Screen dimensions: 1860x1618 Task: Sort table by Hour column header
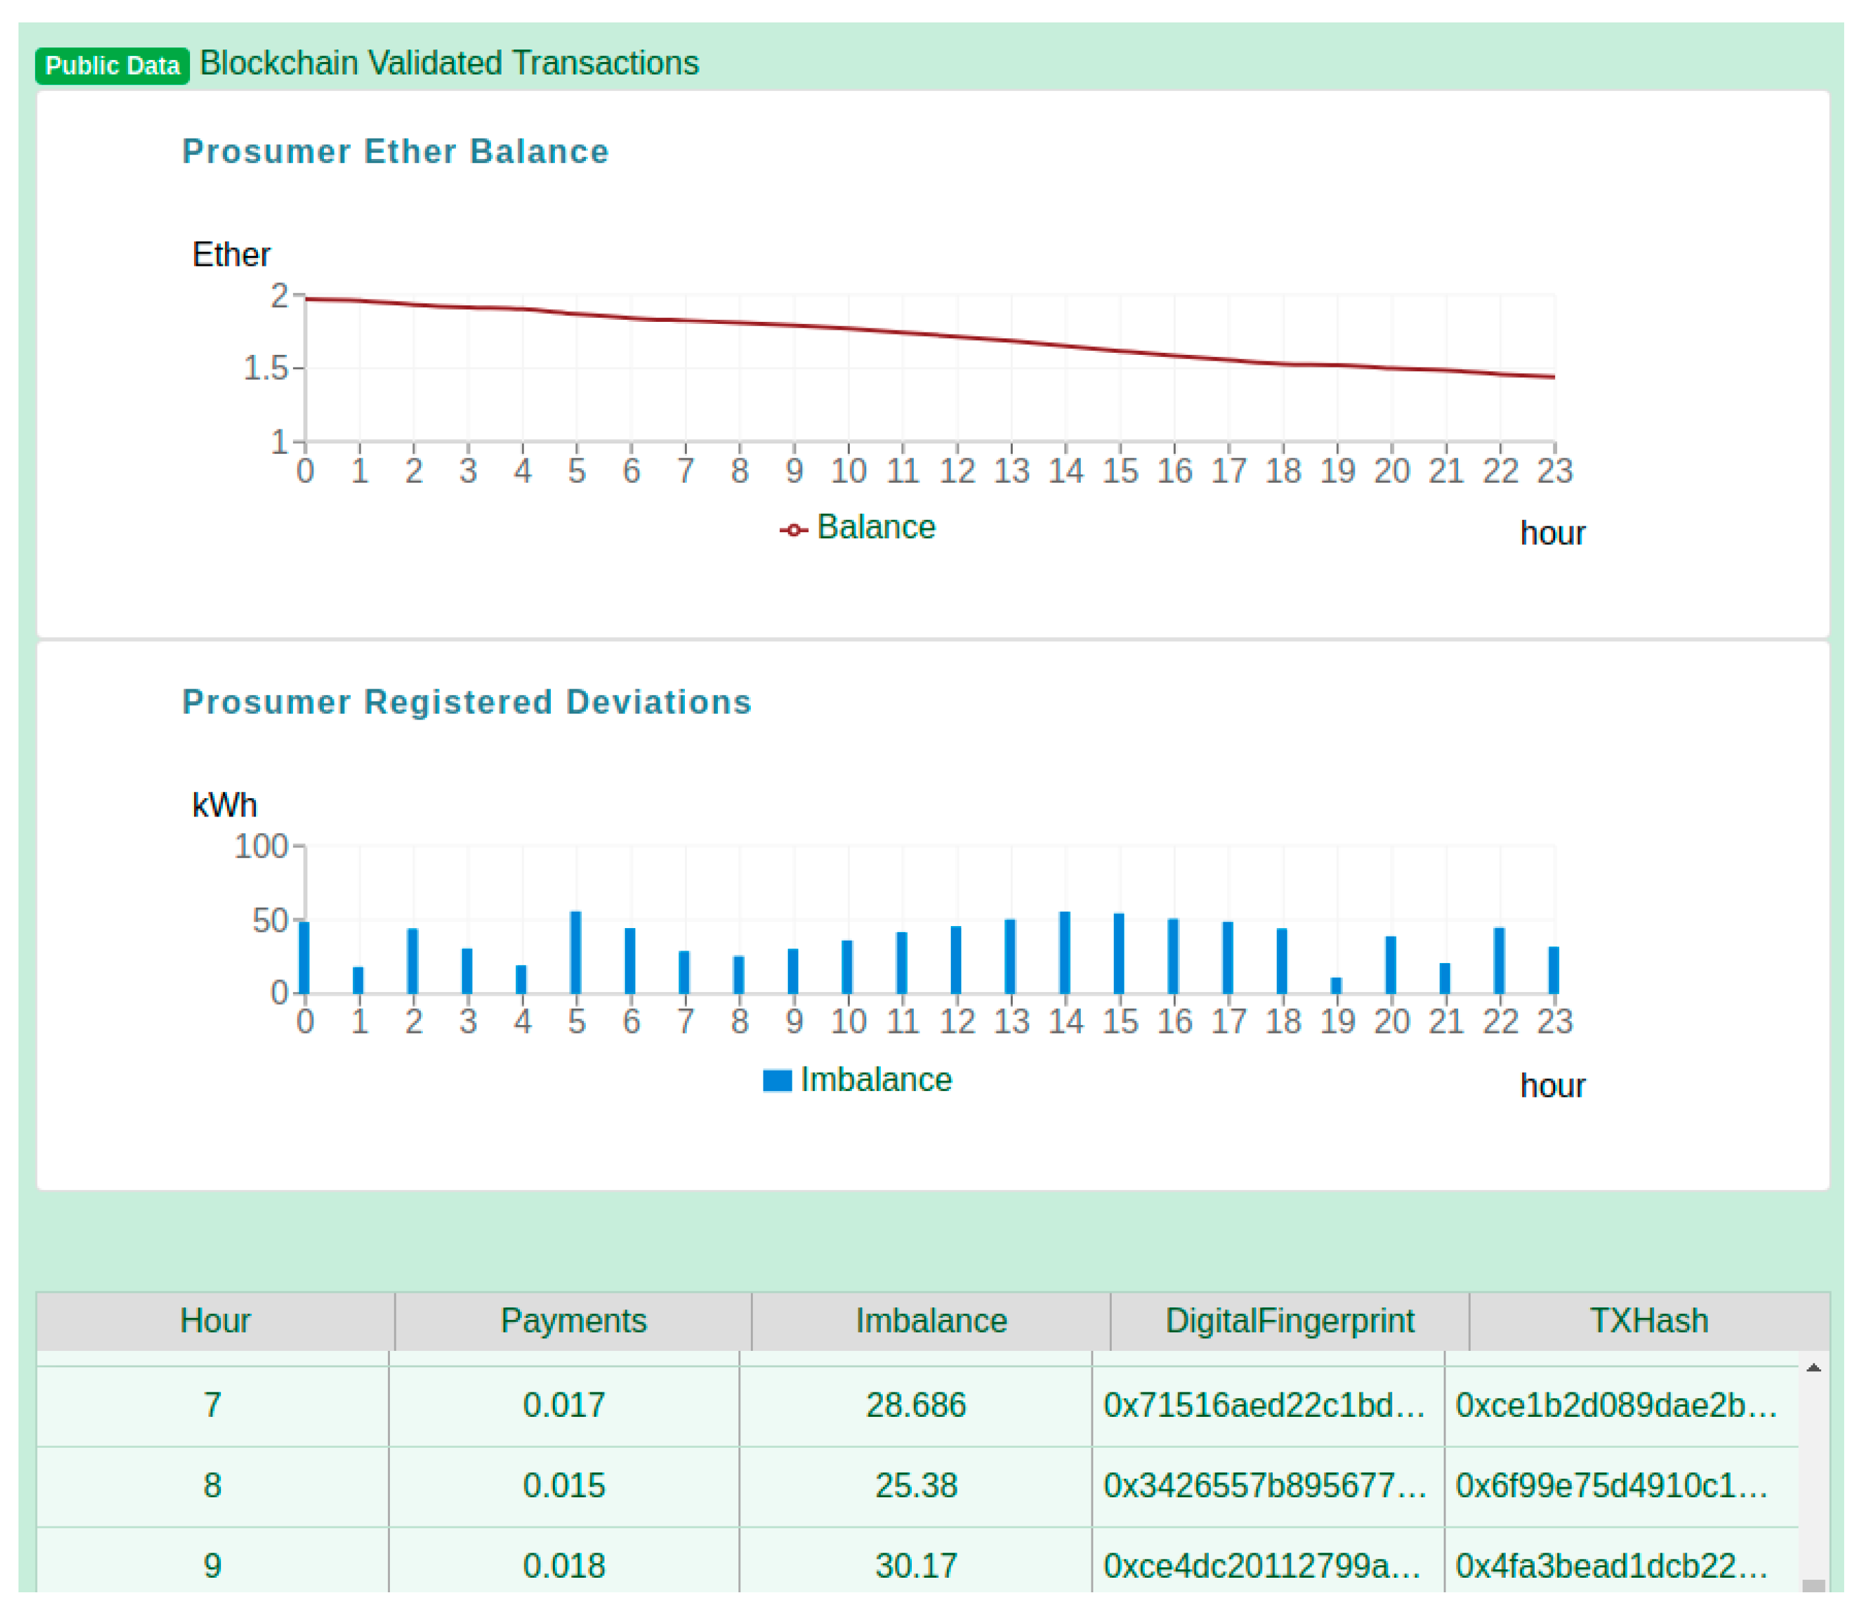click(x=215, y=1321)
